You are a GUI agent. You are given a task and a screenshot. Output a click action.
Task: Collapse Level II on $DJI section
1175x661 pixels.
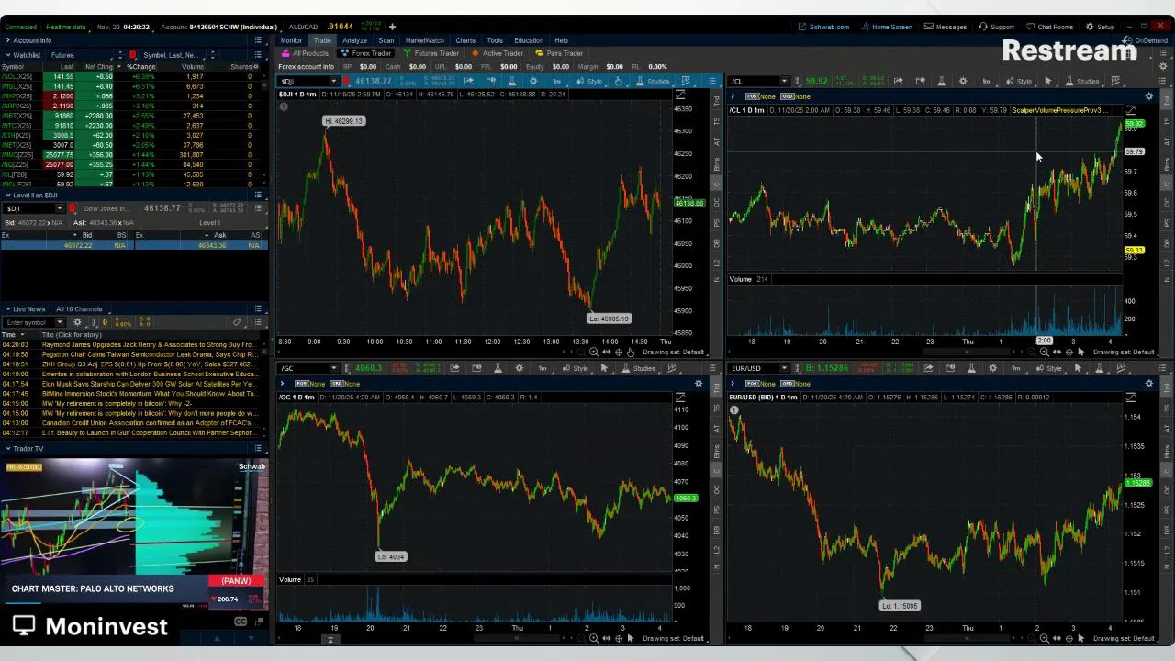click(x=8, y=195)
